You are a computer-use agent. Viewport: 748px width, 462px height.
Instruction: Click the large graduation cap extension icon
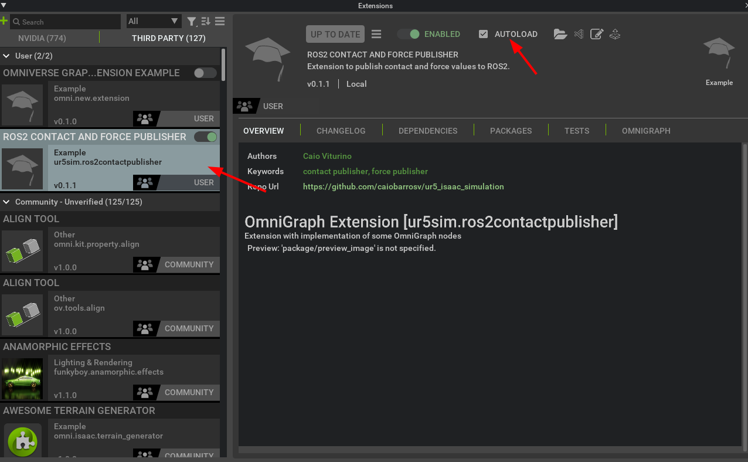(268, 58)
